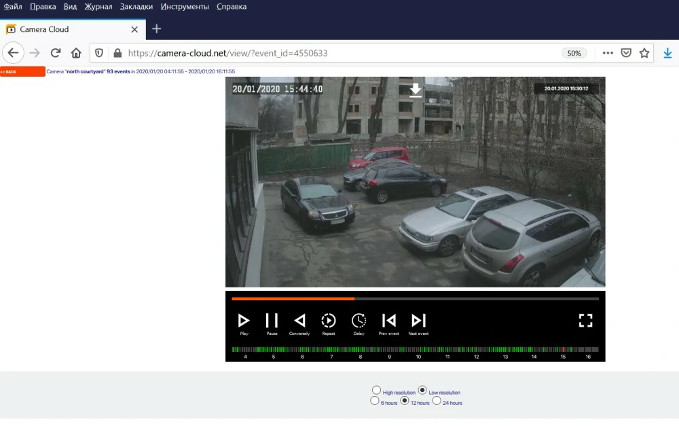The width and height of the screenshot is (679, 426).
Task: Select the Conversely playback icon
Action: coord(300,321)
